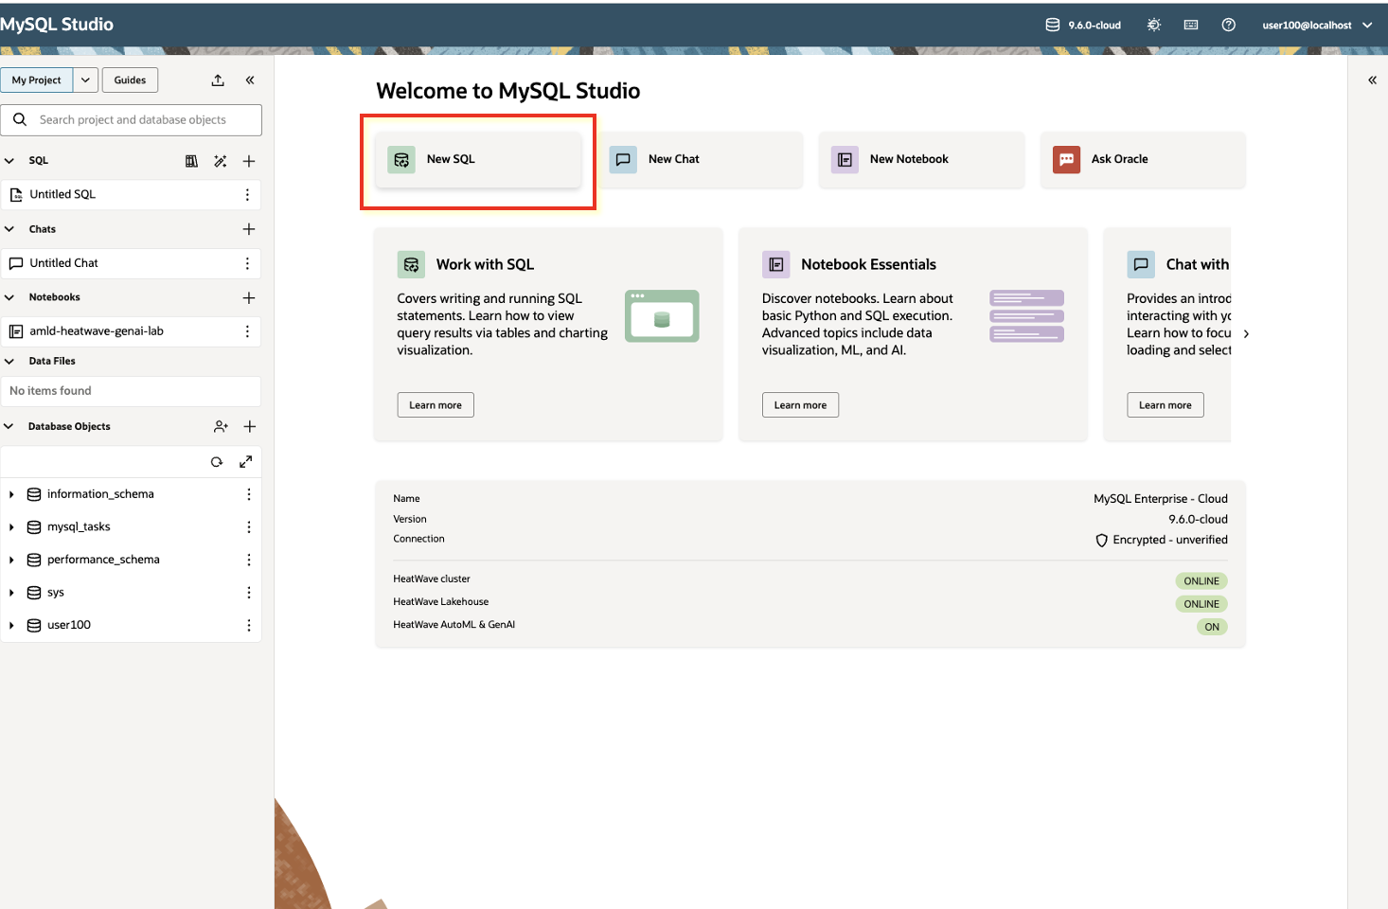The width and height of the screenshot is (1388, 909).
Task: Expand the right side panel with the double chevron
Action: 1372,80
